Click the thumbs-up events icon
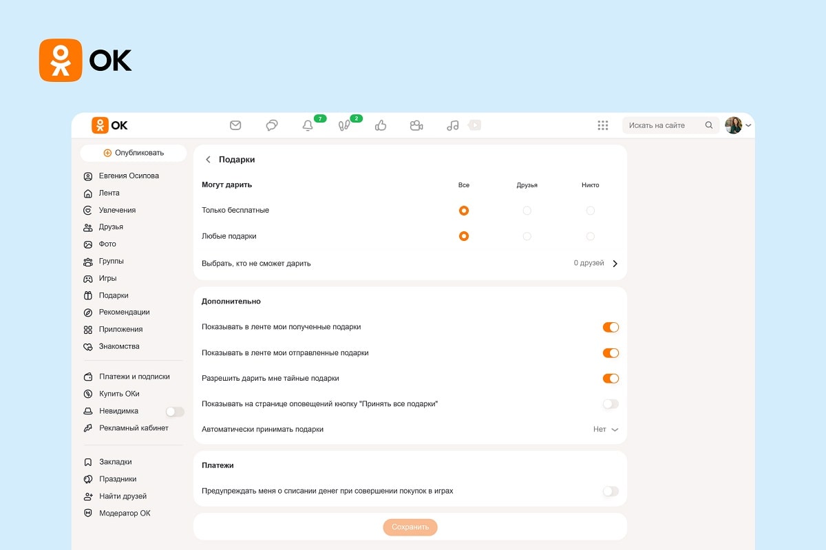Image resolution: width=826 pixels, height=550 pixels. (x=381, y=125)
